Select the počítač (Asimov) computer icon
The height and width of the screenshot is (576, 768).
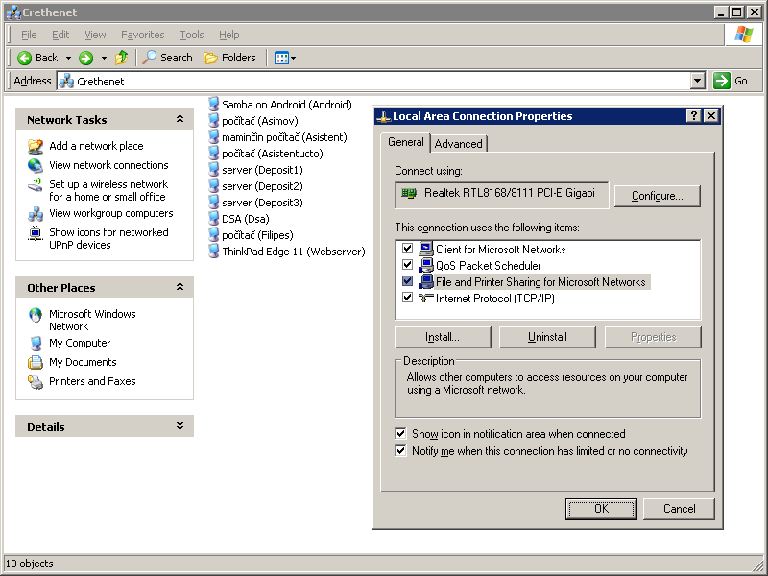(213, 121)
